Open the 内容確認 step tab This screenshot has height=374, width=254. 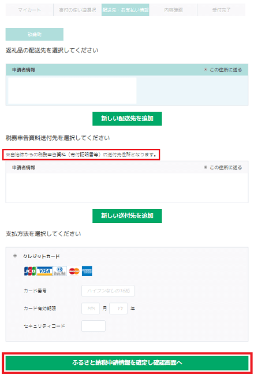point(173,10)
